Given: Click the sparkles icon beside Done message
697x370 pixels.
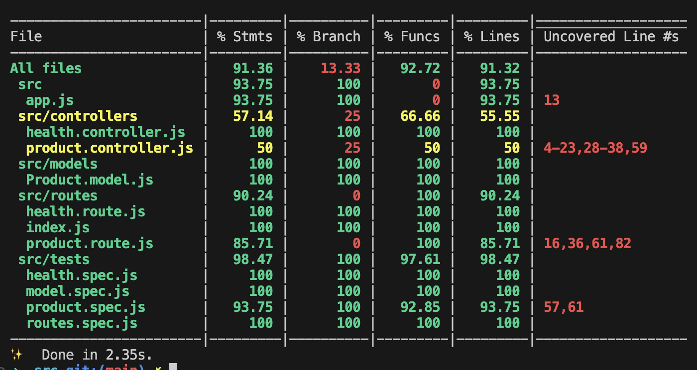Looking at the screenshot, I should point(16,355).
